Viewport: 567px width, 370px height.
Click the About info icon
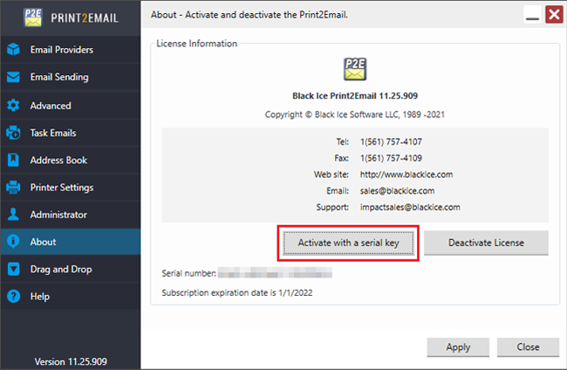(13, 242)
